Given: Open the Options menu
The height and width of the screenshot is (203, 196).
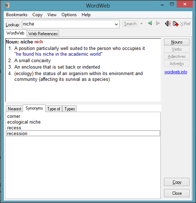Looking at the screenshot, I should tap(69, 15).
